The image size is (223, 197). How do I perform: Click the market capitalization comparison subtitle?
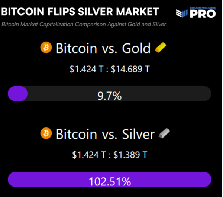[84, 25]
